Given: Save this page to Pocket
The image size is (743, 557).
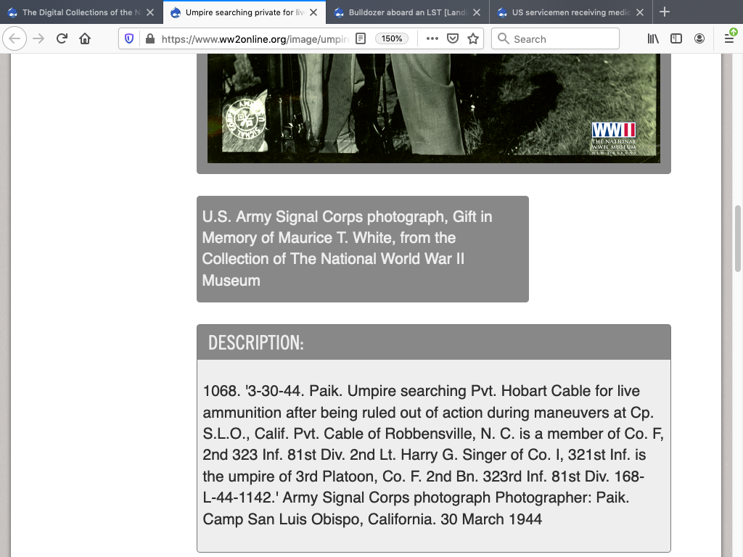Looking at the screenshot, I should 453,39.
